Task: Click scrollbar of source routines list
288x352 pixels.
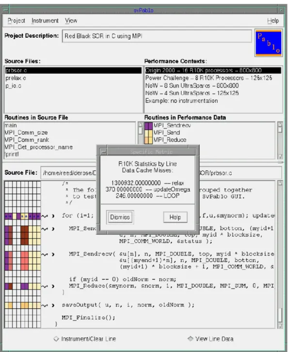Action: [x=140, y=133]
